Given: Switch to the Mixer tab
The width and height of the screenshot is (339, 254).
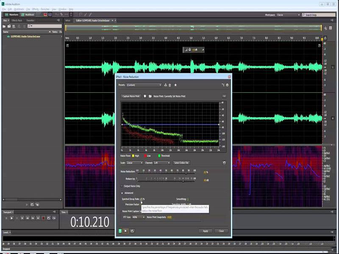Looking at the screenshot, I should [68, 20].
